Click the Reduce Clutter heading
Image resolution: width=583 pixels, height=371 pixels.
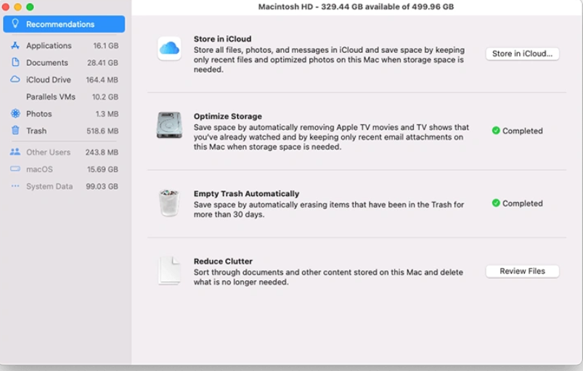tap(223, 261)
